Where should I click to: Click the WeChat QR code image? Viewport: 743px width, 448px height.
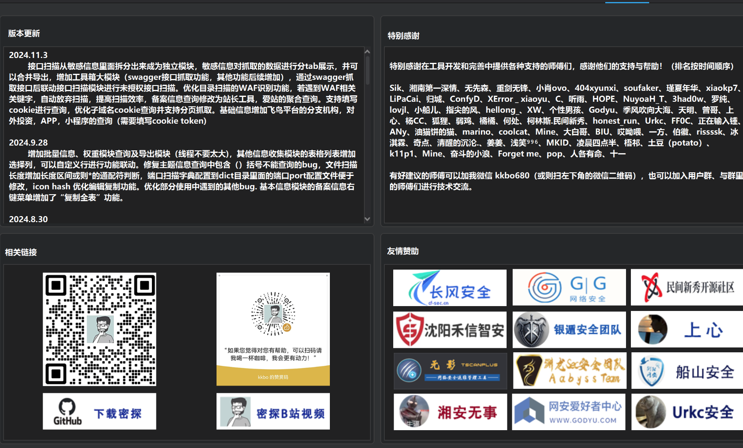100,329
